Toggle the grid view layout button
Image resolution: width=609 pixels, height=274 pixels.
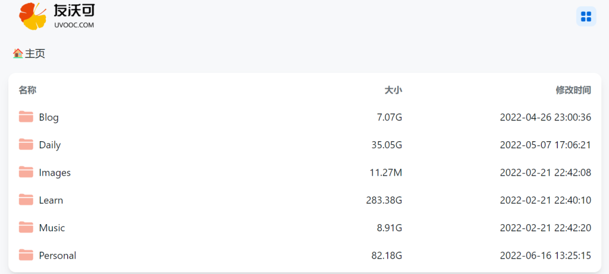tap(586, 17)
